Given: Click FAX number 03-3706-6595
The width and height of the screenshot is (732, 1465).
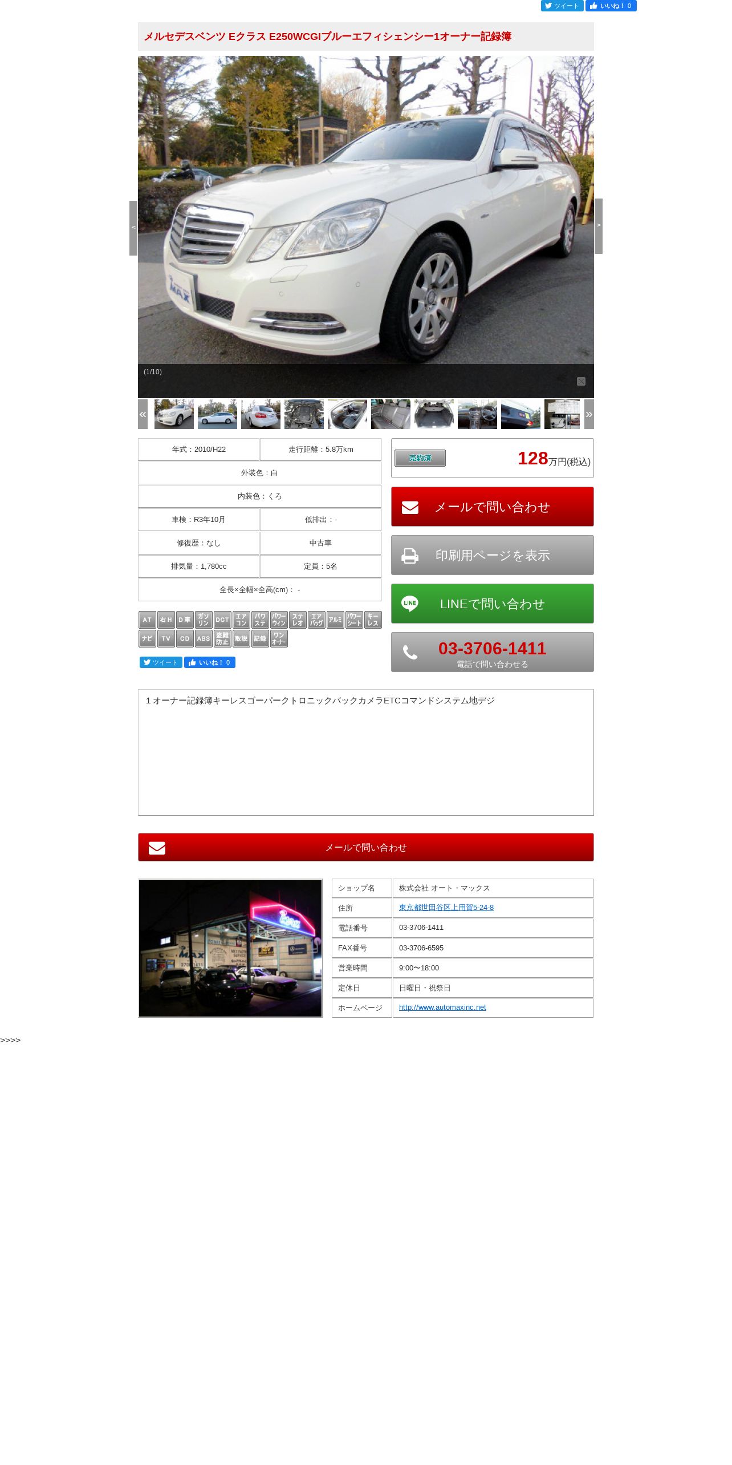Looking at the screenshot, I should (x=421, y=948).
